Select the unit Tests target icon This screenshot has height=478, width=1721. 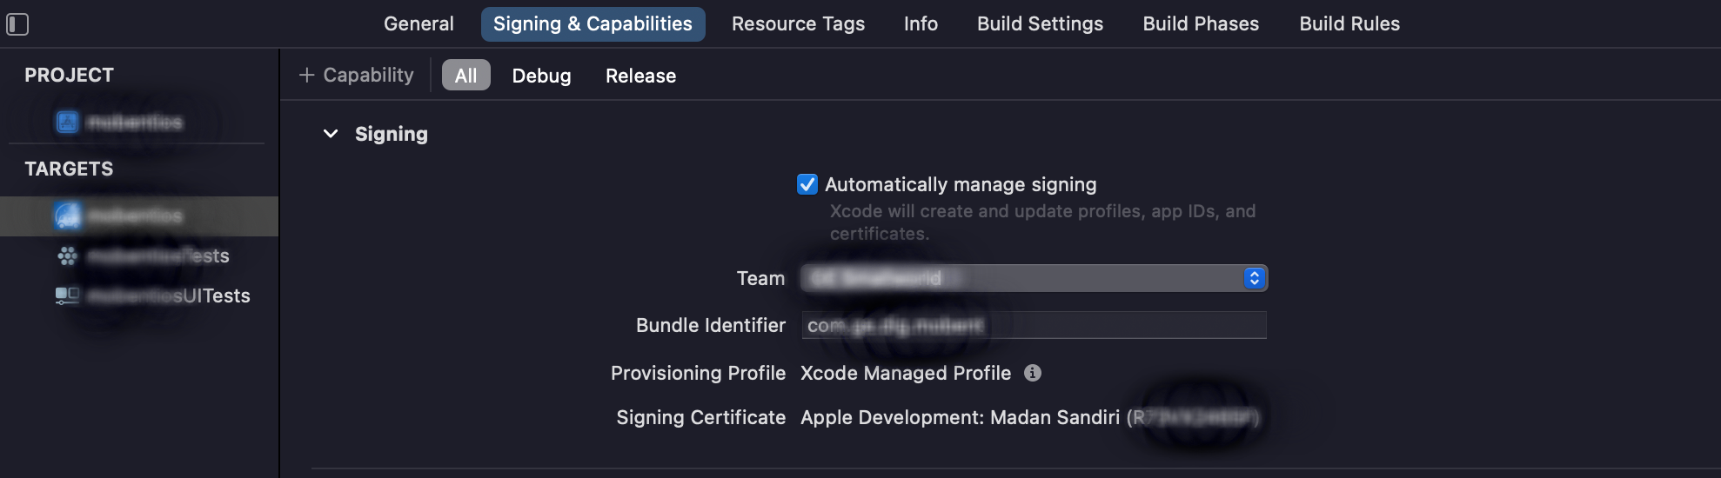pyautogui.click(x=68, y=256)
